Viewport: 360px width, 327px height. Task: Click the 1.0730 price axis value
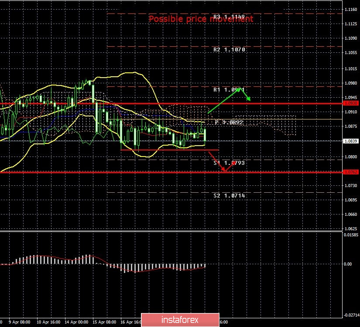pos(351,185)
